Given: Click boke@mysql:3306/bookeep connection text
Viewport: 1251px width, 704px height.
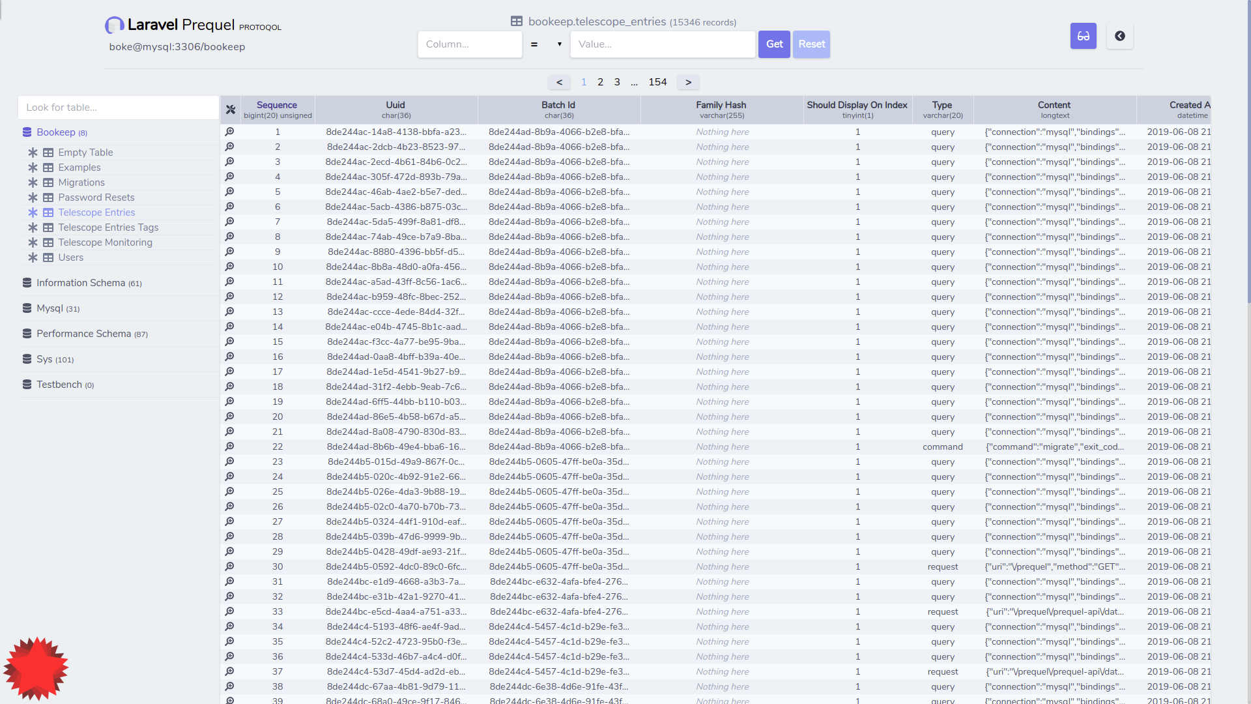Looking at the screenshot, I should click(177, 47).
